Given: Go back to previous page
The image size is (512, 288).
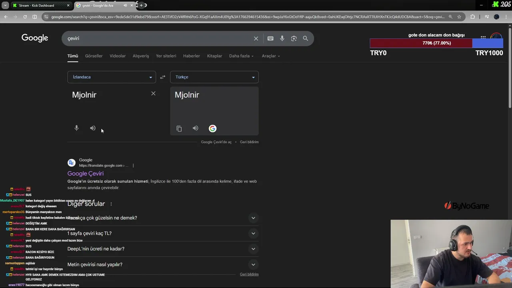Looking at the screenshot, I should click(6, 17).
